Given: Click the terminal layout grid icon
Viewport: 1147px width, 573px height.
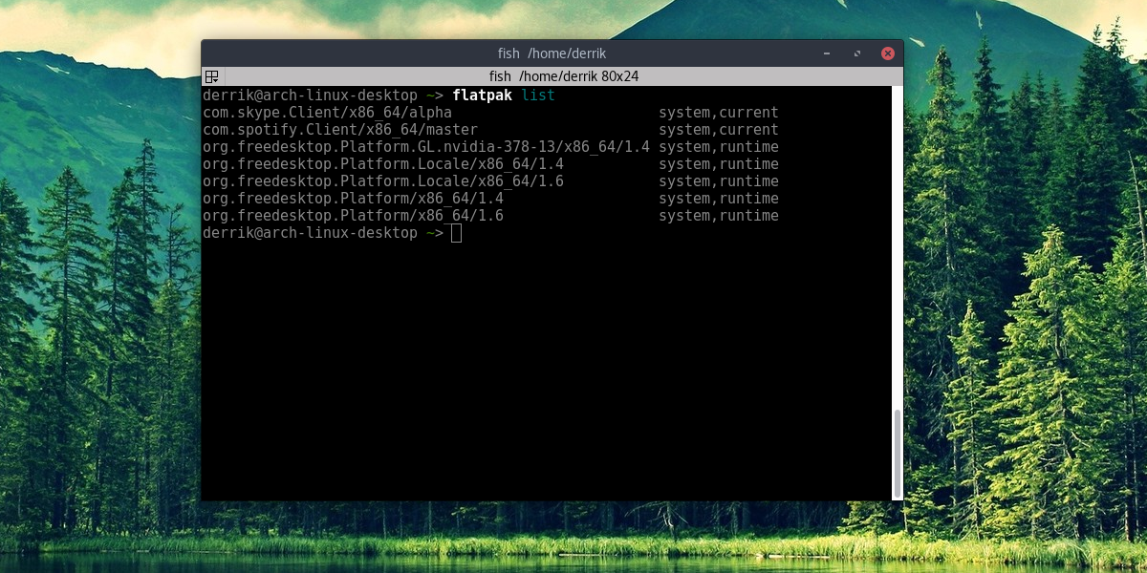Looking at the screenshot, I should (212, 76).
